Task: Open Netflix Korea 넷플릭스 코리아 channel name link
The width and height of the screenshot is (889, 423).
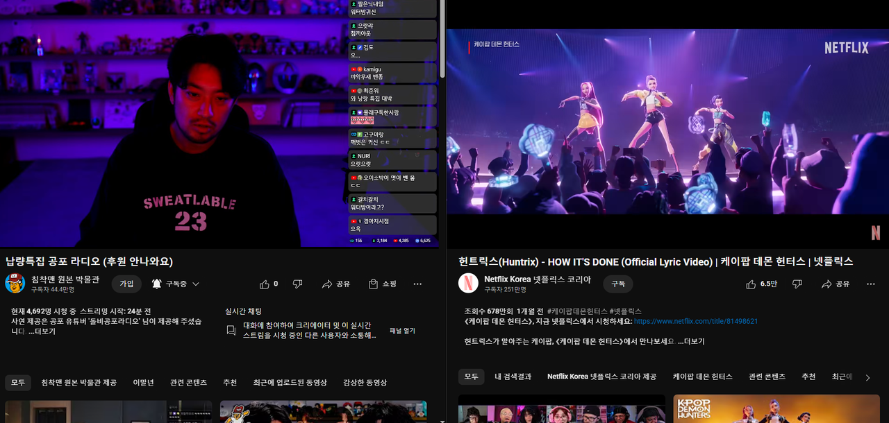Action: 538,279
